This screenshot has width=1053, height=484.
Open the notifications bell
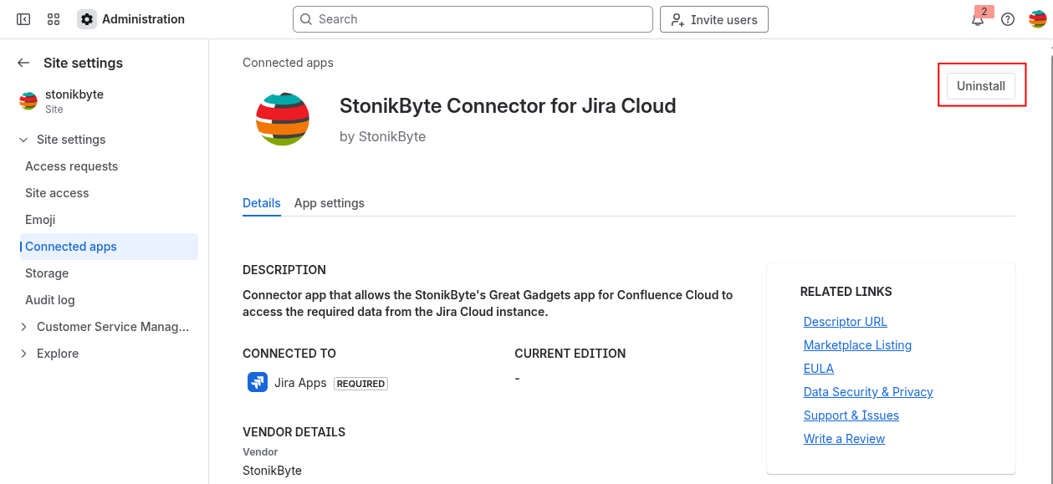(977, 20)
